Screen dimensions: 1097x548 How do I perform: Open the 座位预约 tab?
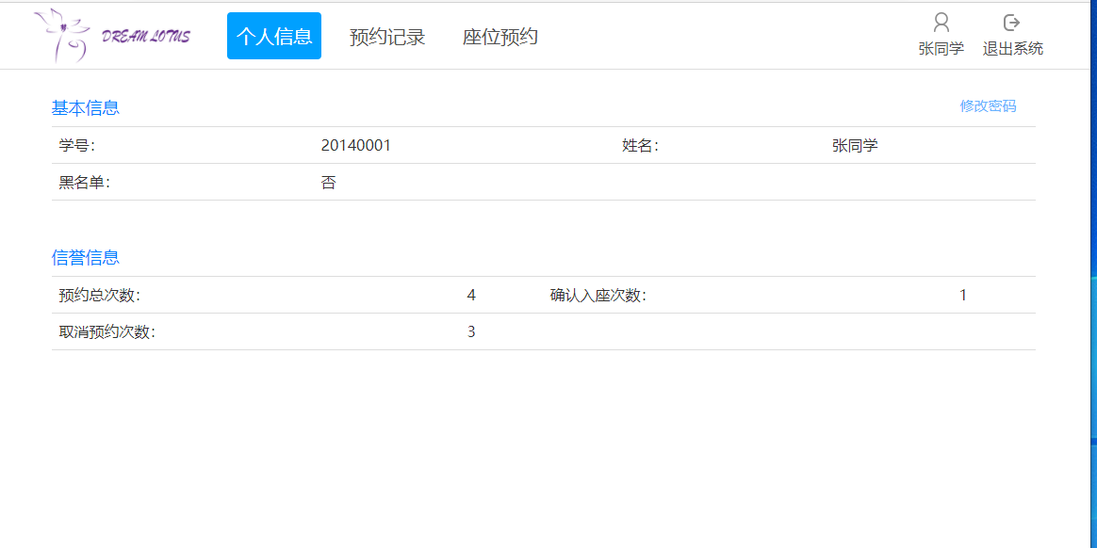click(499, 36)
